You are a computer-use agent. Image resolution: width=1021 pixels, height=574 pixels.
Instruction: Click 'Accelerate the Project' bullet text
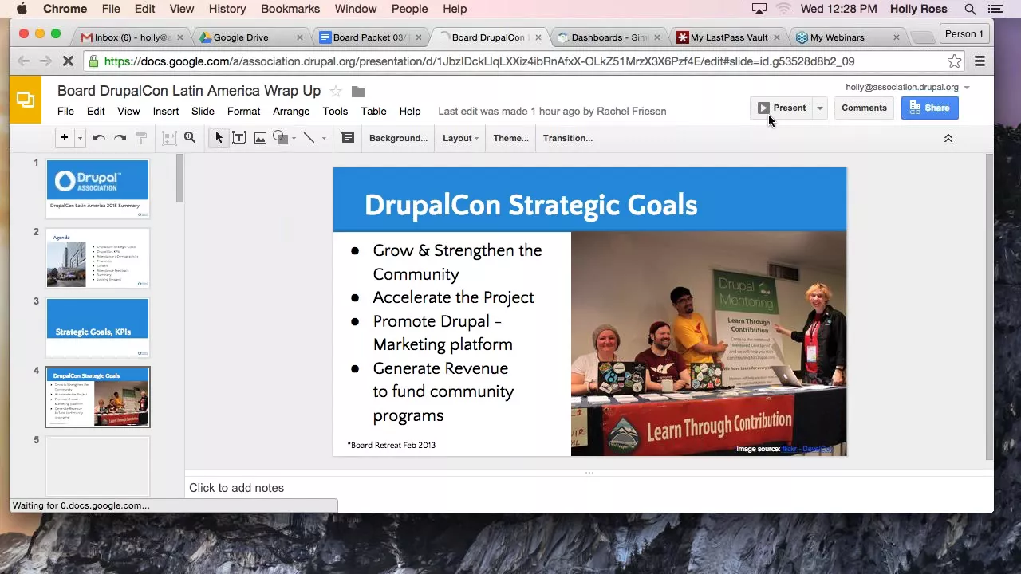click(x=453, y=297)
